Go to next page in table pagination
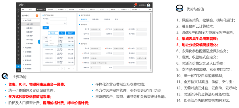Screen dimensions: 239x108 (x=73, y=68)
